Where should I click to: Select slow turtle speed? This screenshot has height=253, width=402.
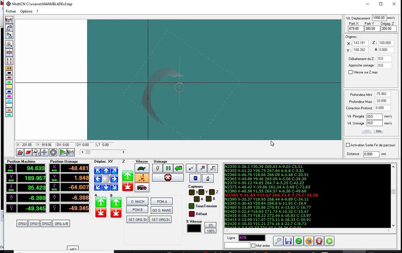(142, 168)
